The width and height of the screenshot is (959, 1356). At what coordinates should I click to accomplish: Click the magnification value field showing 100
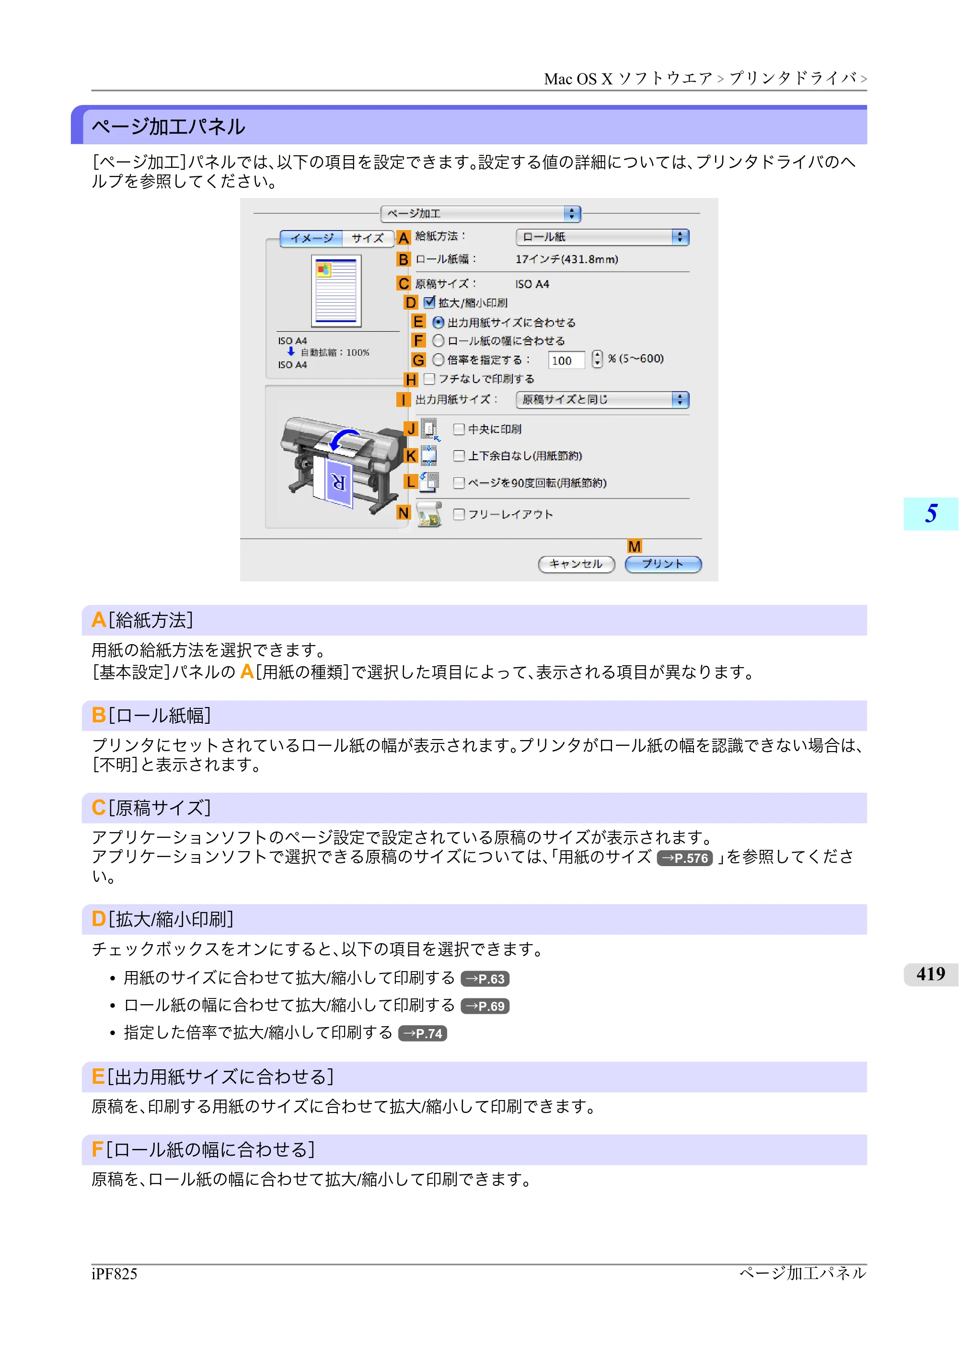point(566,360)
